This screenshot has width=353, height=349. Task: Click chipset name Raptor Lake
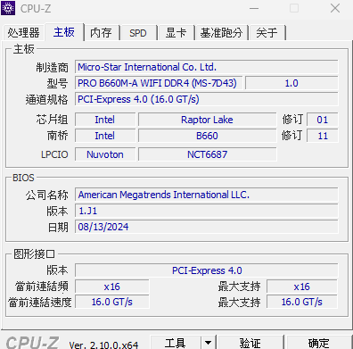pos(207,120)
